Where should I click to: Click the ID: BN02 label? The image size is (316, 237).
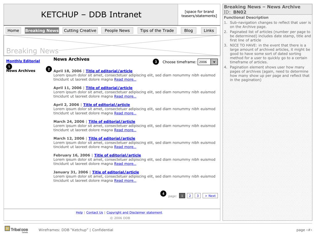(235, 12)
